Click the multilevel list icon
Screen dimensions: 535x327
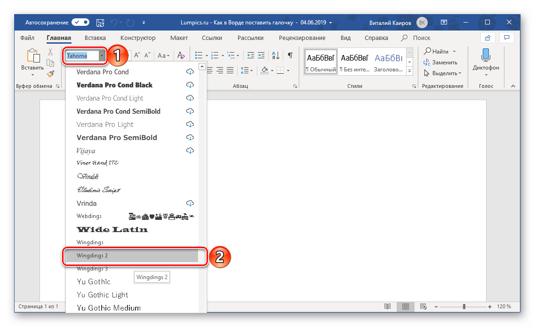click(231, 55)
